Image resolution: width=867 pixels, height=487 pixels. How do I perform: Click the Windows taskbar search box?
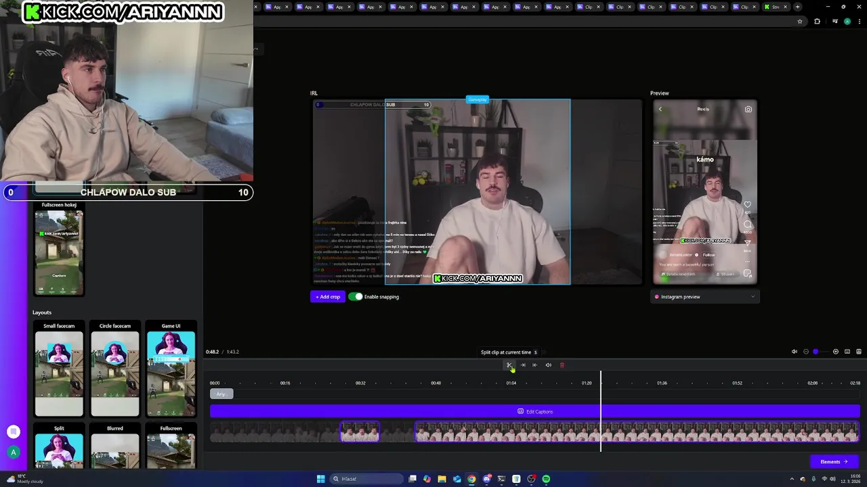click(365, 479)
